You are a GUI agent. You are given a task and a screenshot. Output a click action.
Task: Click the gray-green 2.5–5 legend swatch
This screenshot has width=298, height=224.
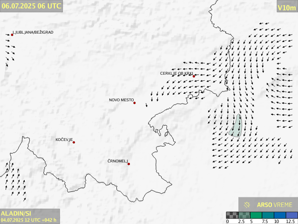[244, 215]
